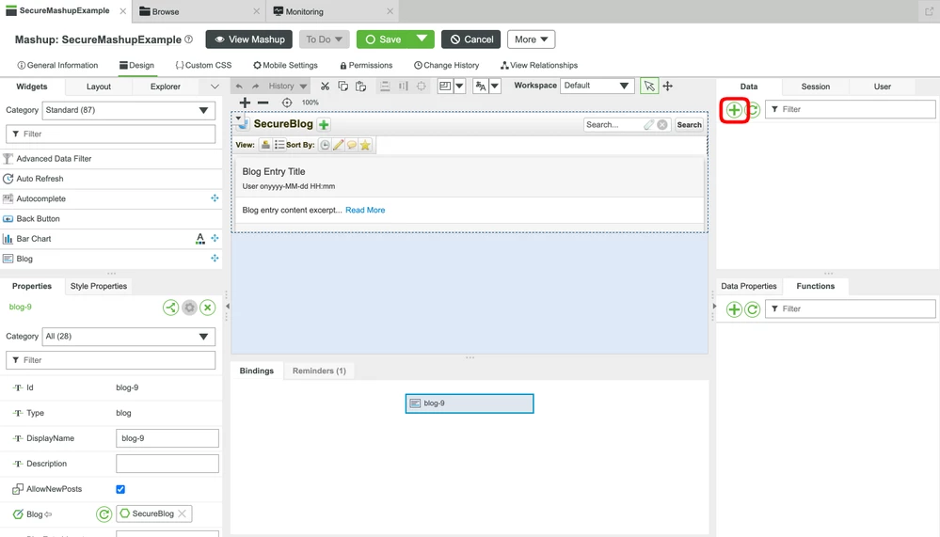The image size is (940, 537).
Task: Sort blog by pencil edit icon
Action: tap(338, 145)
